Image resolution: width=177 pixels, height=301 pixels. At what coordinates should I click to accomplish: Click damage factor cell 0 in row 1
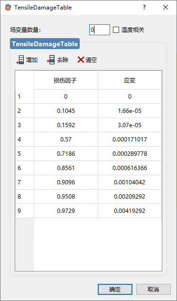66,97
